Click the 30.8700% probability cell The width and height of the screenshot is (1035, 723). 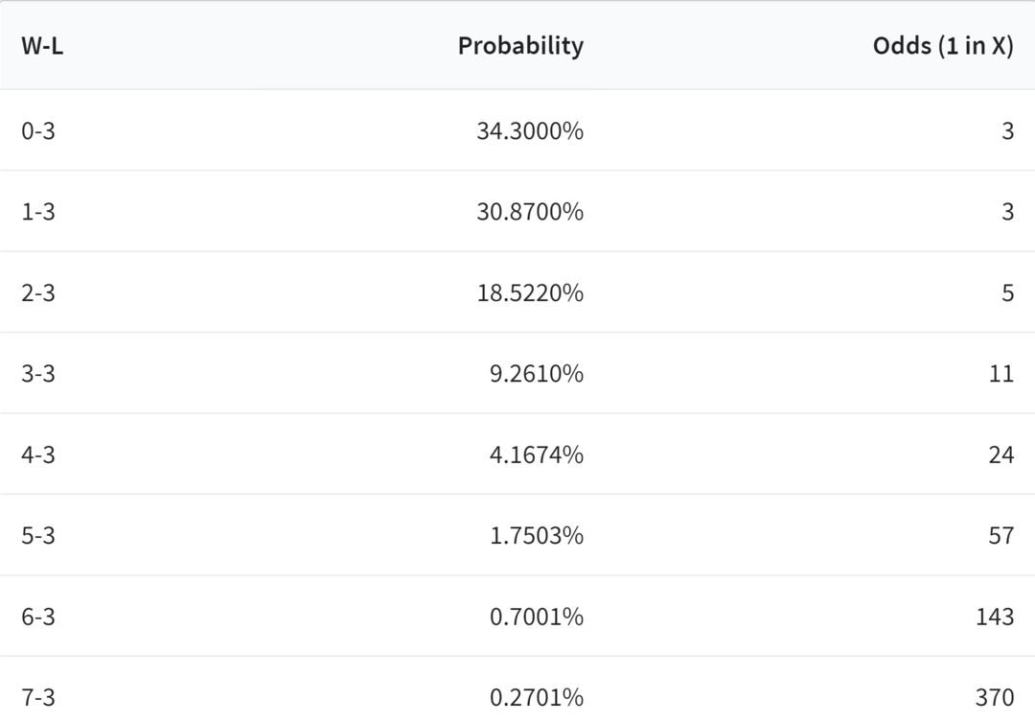pos(530,211)
